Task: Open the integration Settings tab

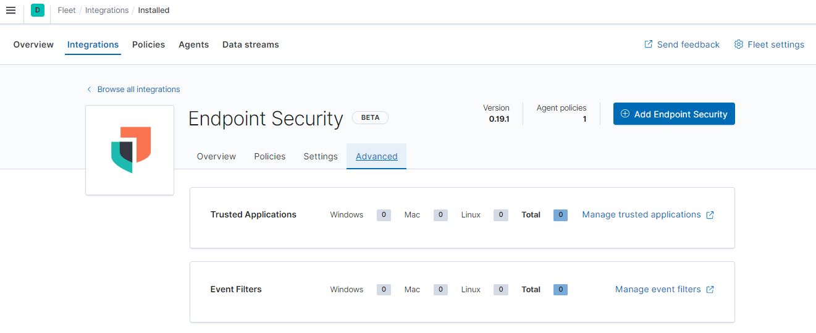Action: [x=321, y=156]
